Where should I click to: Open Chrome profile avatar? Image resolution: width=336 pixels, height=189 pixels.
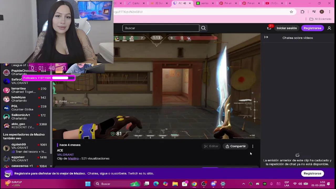(x=322, y=12)
